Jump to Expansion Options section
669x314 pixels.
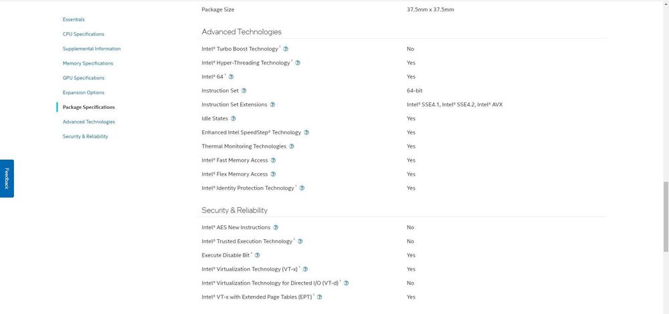[x=84, y=93]
